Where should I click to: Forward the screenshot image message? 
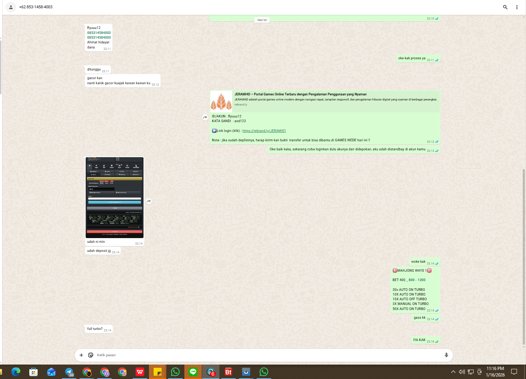tap(149, 201)
